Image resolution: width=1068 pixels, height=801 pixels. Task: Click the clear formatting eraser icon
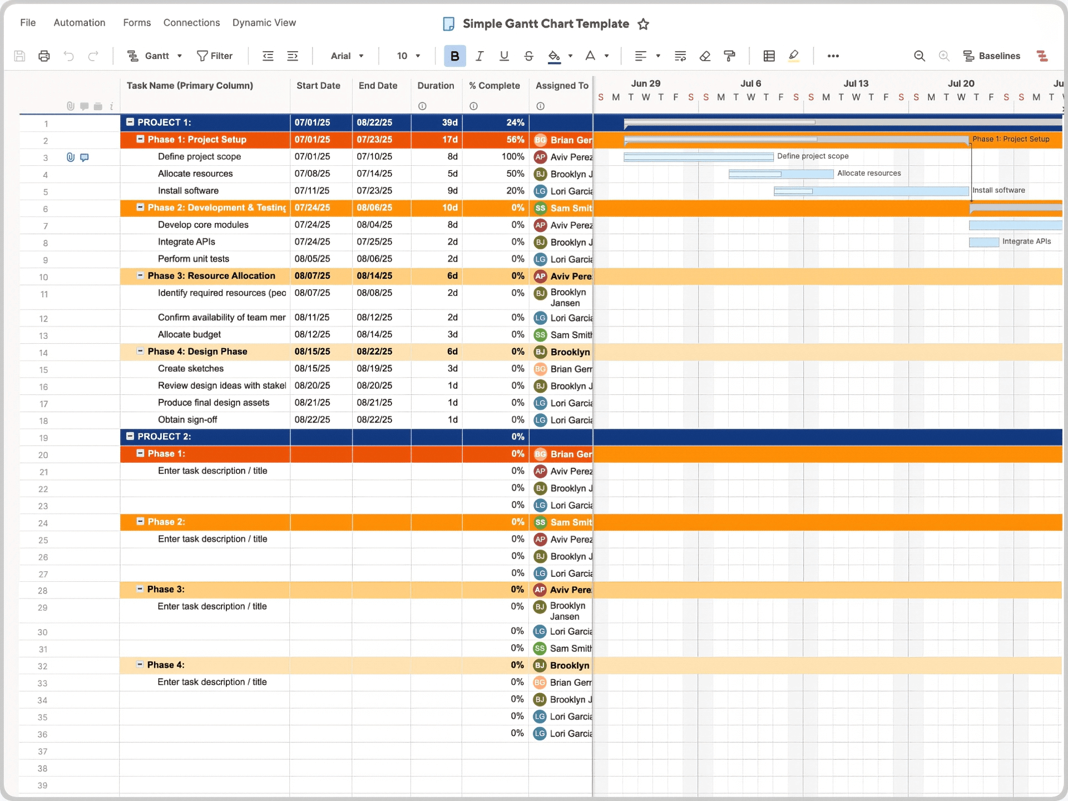coord(705,56)
